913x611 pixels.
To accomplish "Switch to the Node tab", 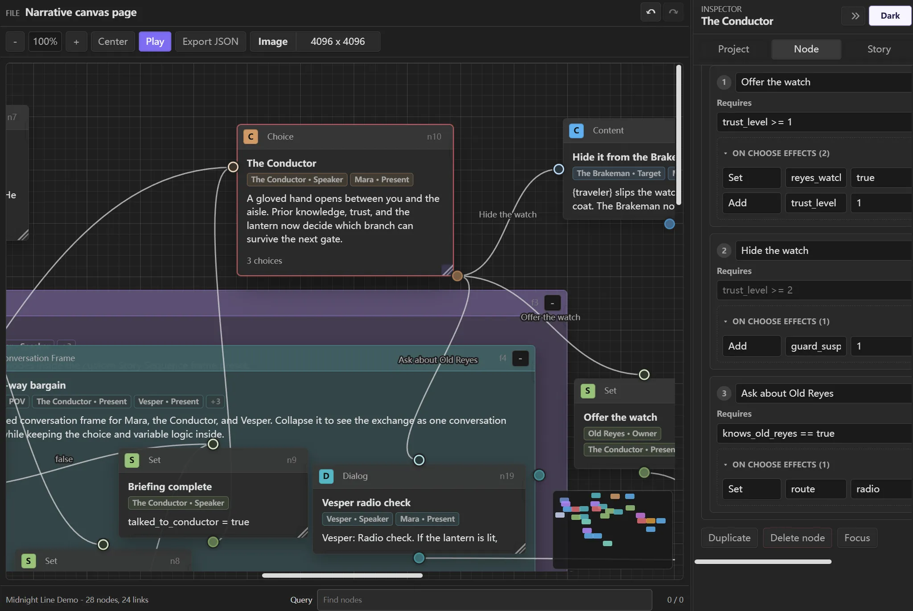I will pos(806,49).
